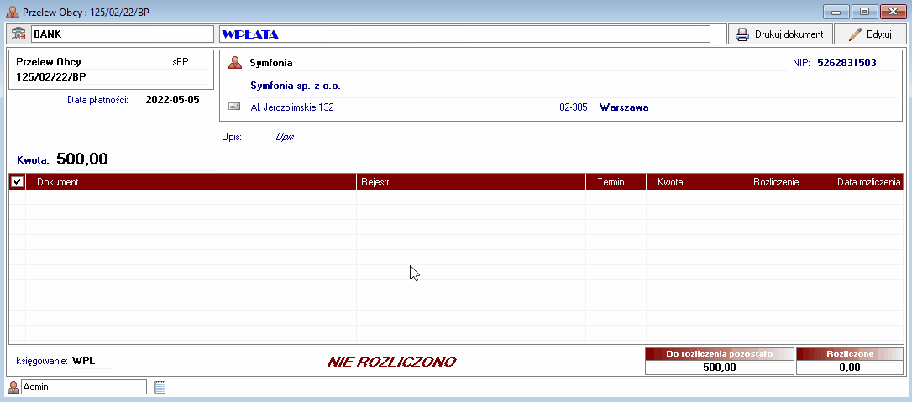This screenshot has height=402, width=912.
Task: Click the Rozliczenie column header
Action: point(784,182)
